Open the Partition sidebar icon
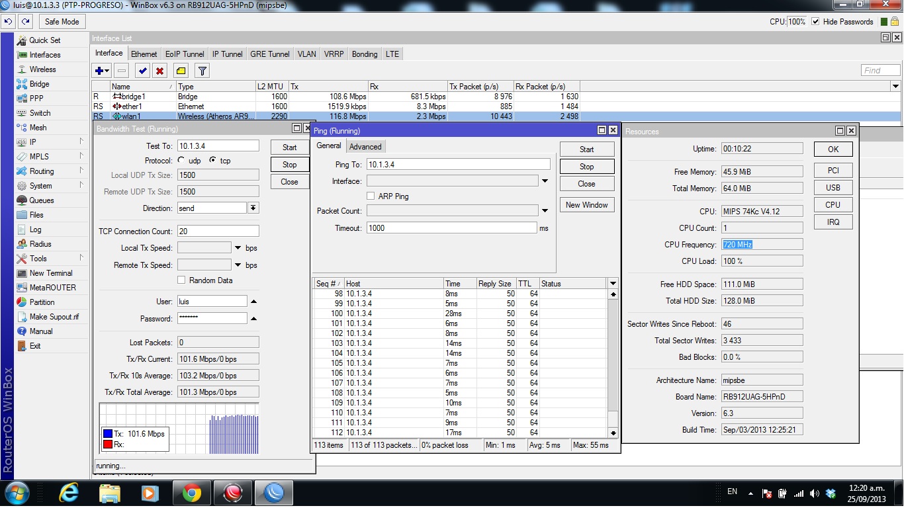The image size is (904, 508). [x=22, y=302]
